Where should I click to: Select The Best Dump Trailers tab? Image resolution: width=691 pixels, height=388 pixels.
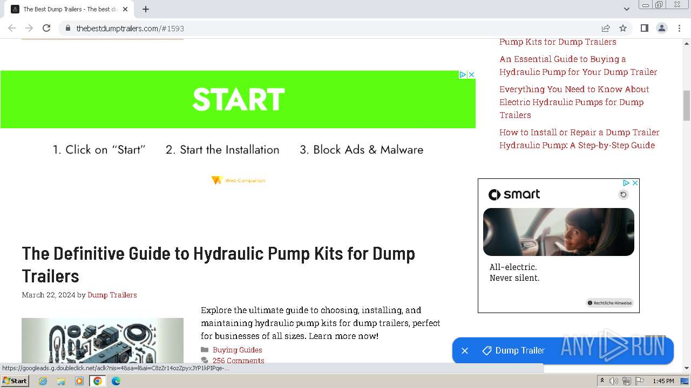coord(69,9)
